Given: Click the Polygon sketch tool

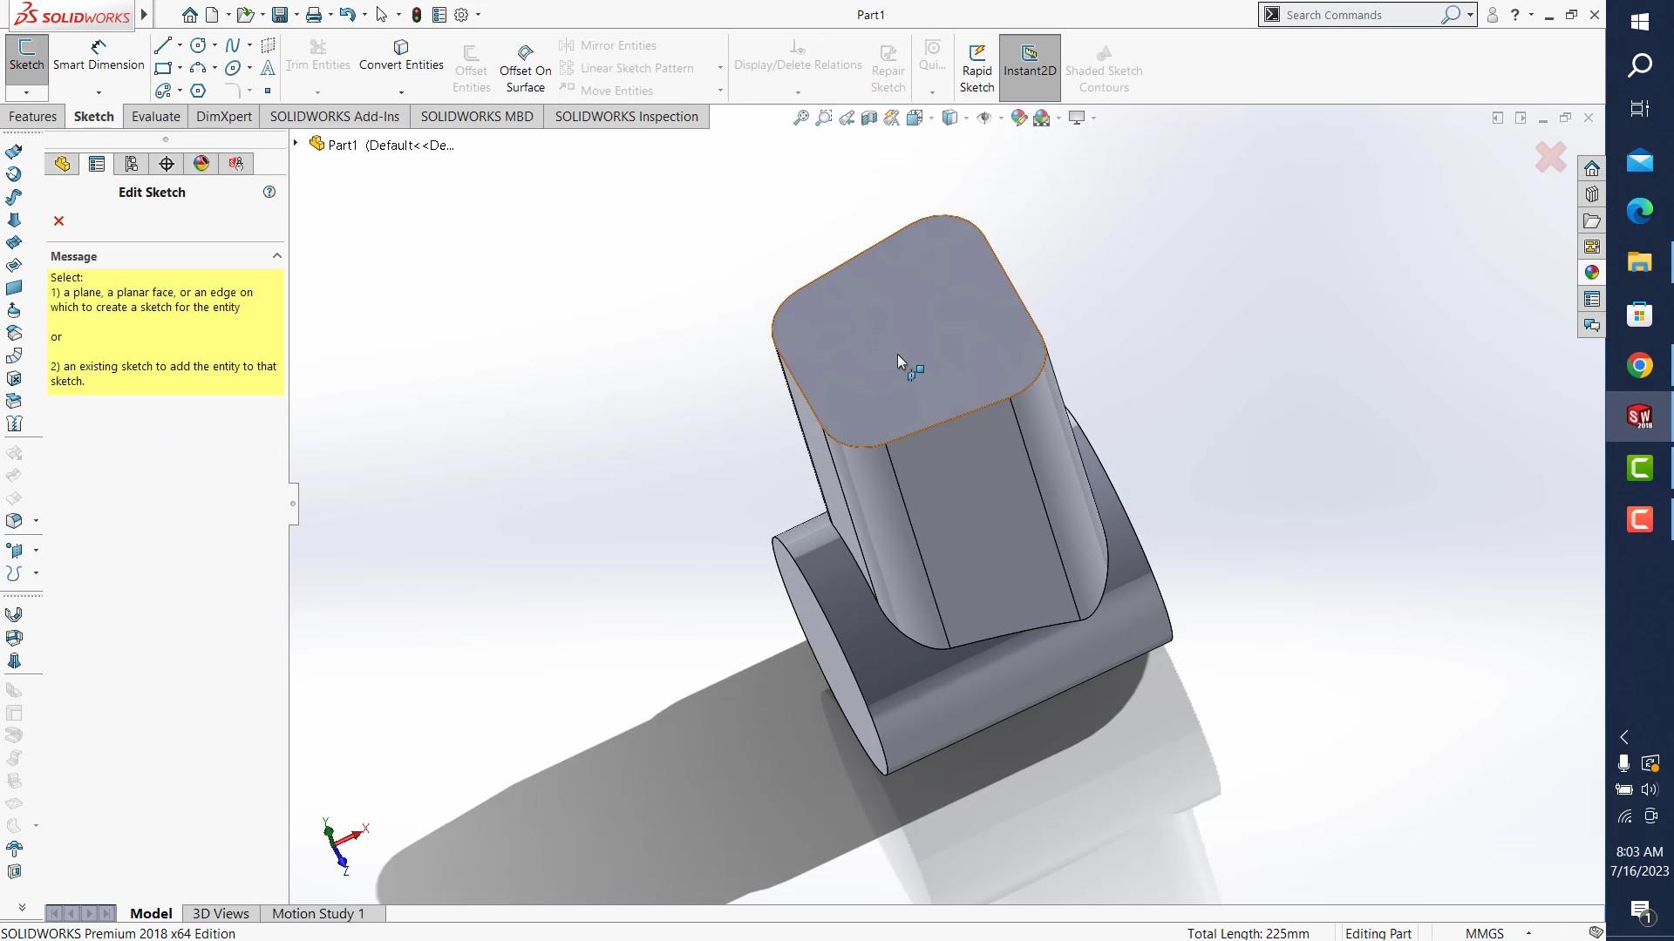Looking at the screenshot, I should [198, 91].
